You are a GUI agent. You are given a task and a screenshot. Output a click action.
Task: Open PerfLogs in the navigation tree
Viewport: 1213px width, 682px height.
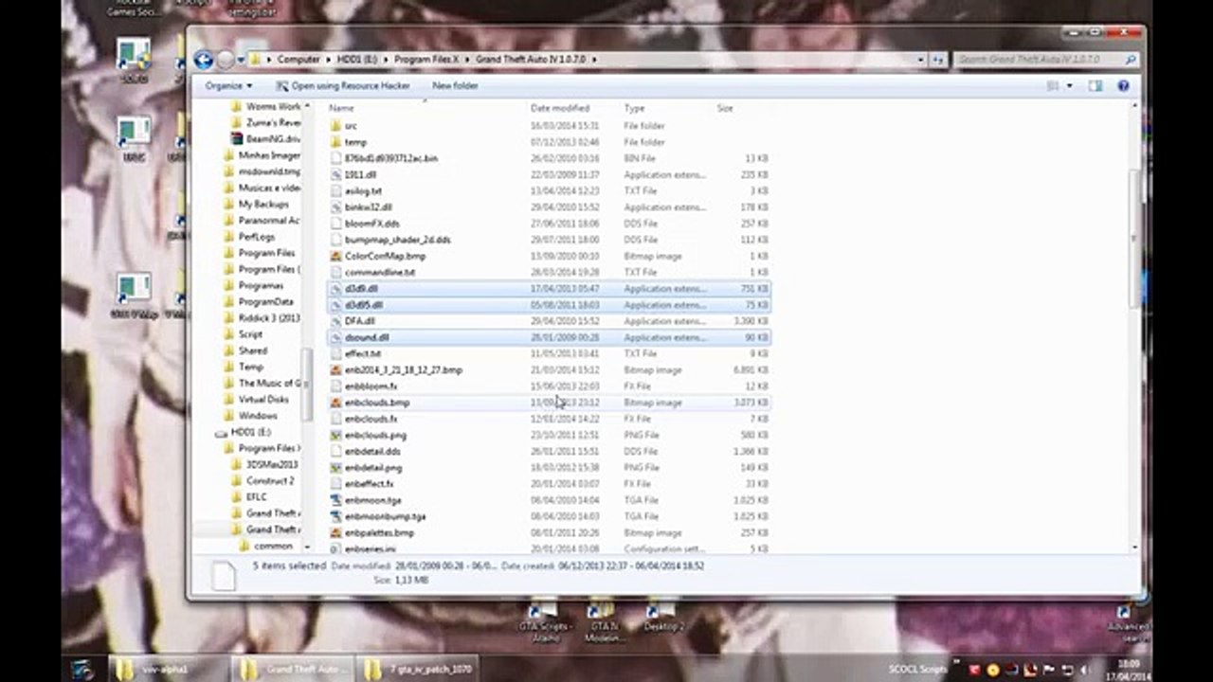pyautogui.click(x=258, y=237)
